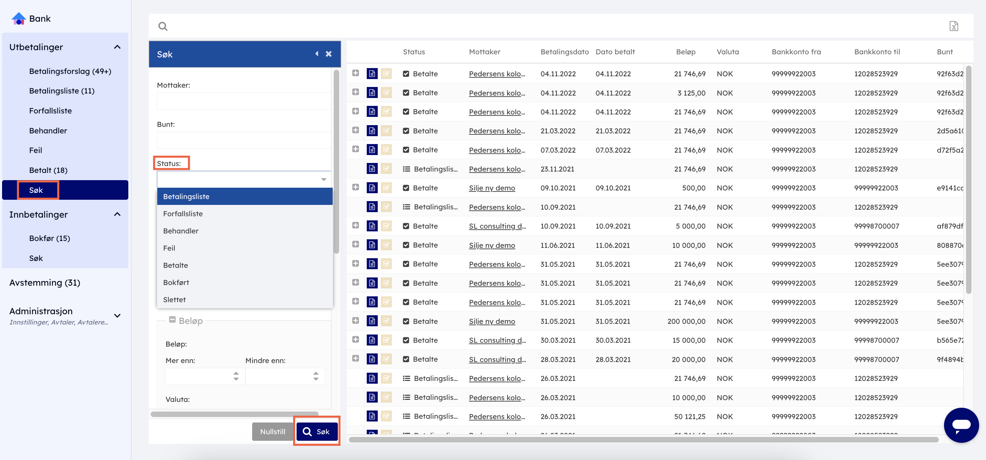Screen dimensions: 986x460
Task: Click the Nullstill button
Action: pyautogui.click(x=272, y=431)
